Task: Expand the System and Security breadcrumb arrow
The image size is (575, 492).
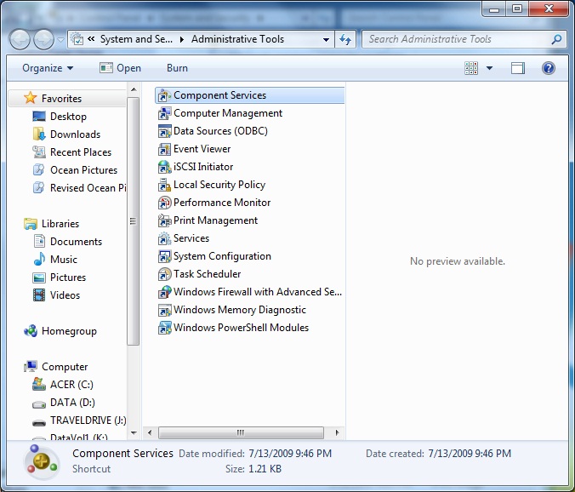Action: [182, 40]
